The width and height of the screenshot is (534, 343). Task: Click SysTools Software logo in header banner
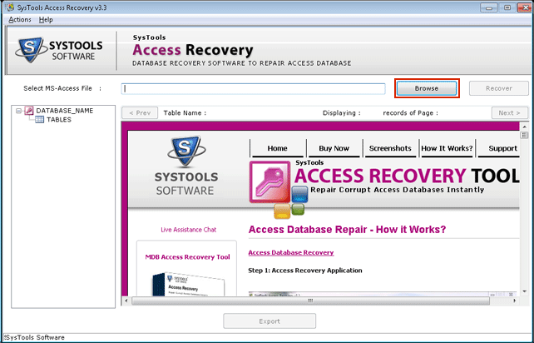point(58,51)
